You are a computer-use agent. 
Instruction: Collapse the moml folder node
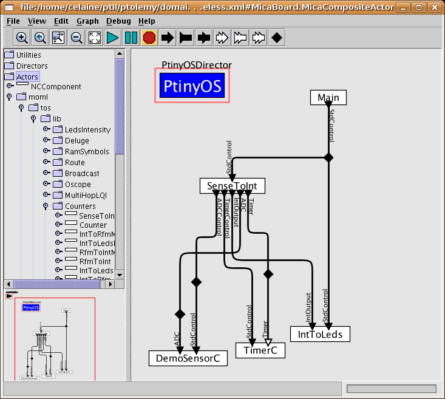[x=9, y=97]
